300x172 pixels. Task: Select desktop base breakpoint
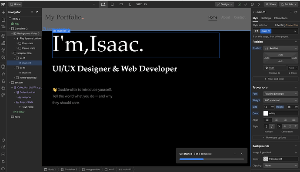click(x=103, y=4)
